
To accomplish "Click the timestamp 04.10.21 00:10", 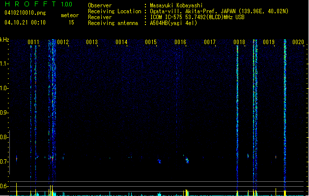I will (25, 23).
